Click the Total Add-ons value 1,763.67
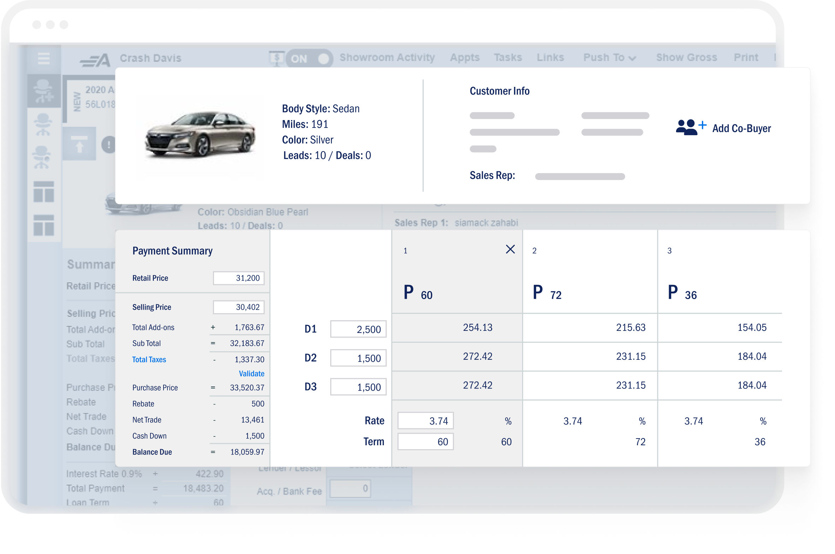 point(249,327)
